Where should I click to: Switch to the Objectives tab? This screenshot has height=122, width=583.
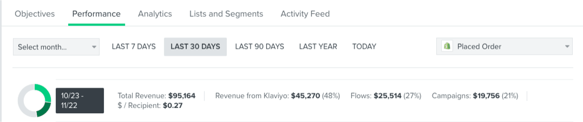click(35, 14)
